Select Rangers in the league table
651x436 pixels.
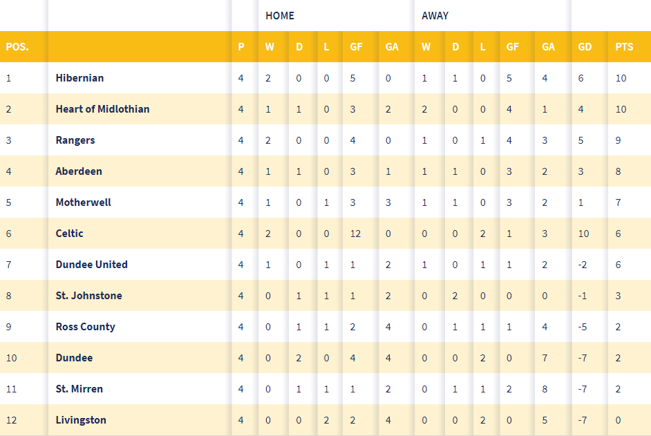click(75, 140)
